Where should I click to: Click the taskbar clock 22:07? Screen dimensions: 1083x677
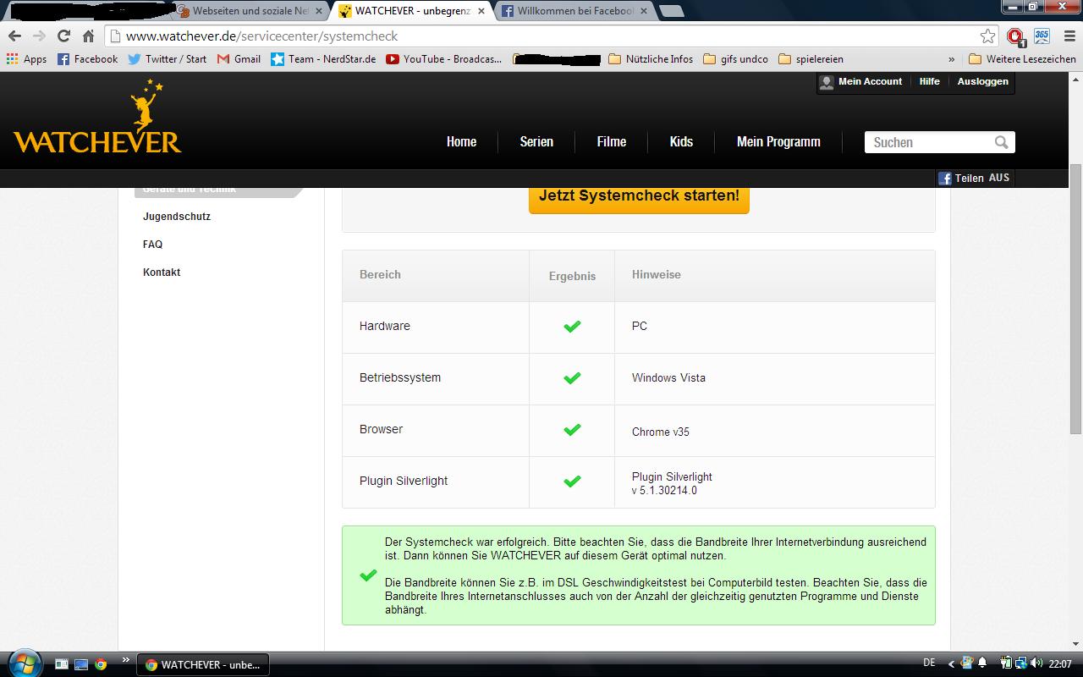(x=1060, y=664)
